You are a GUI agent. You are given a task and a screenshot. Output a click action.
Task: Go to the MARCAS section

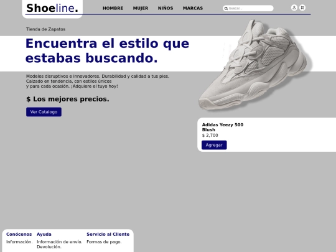point(193,8)
